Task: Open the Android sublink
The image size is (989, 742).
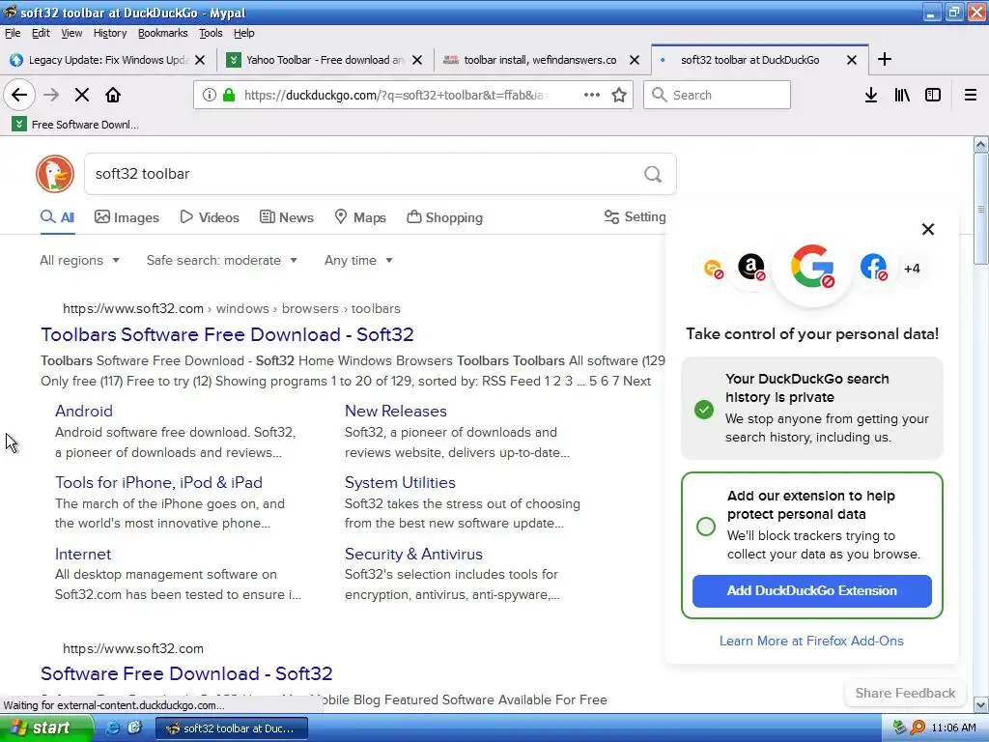Action: [84, 411]
